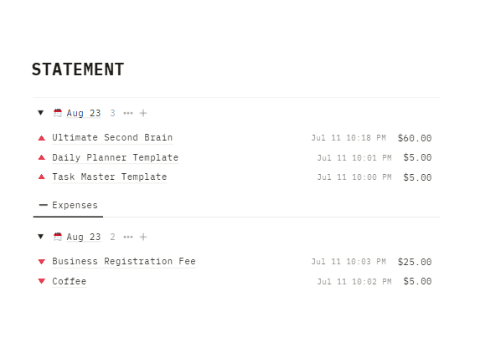Open three-dot options for income Aug 23 group

click(x=128, y=113)
